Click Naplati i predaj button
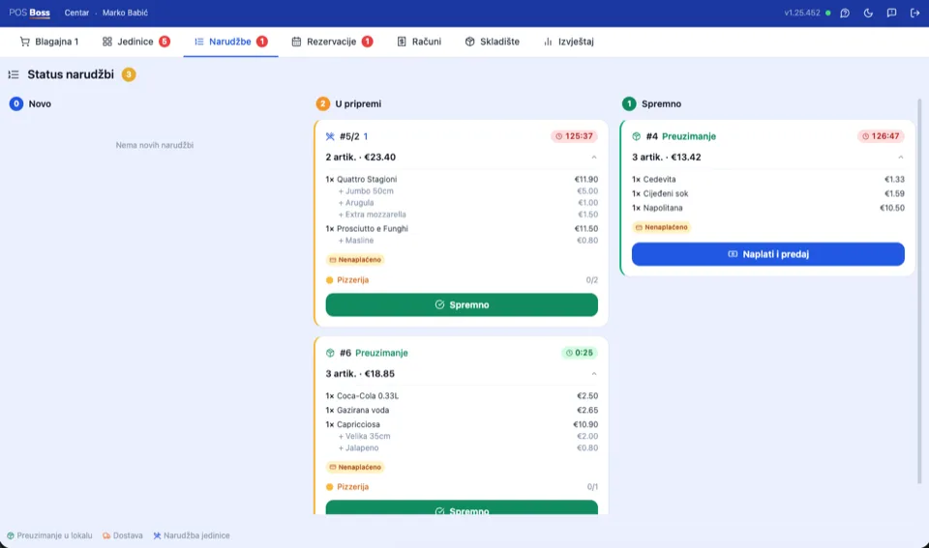Viewport: 929px width, 548px height. (x=767, y=254)
